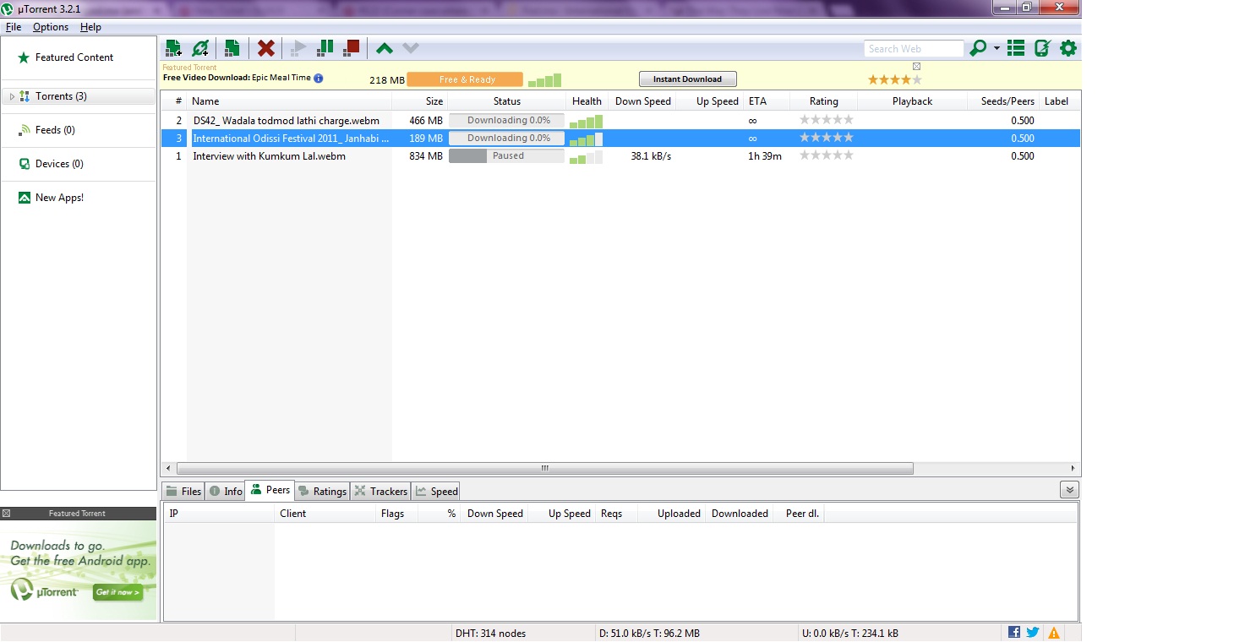Expand the Torrents tree in sidebar
1245x642 pixels.
tap(12, 96)
